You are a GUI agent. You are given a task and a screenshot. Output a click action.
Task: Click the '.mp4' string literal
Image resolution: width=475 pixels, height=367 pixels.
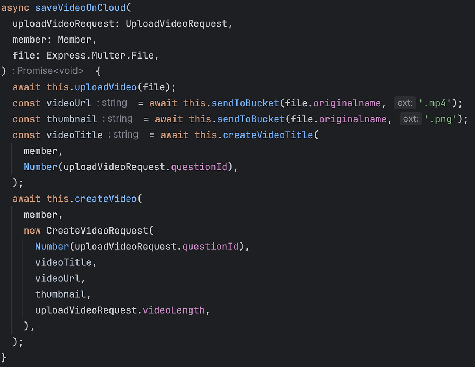click(435, 103)
